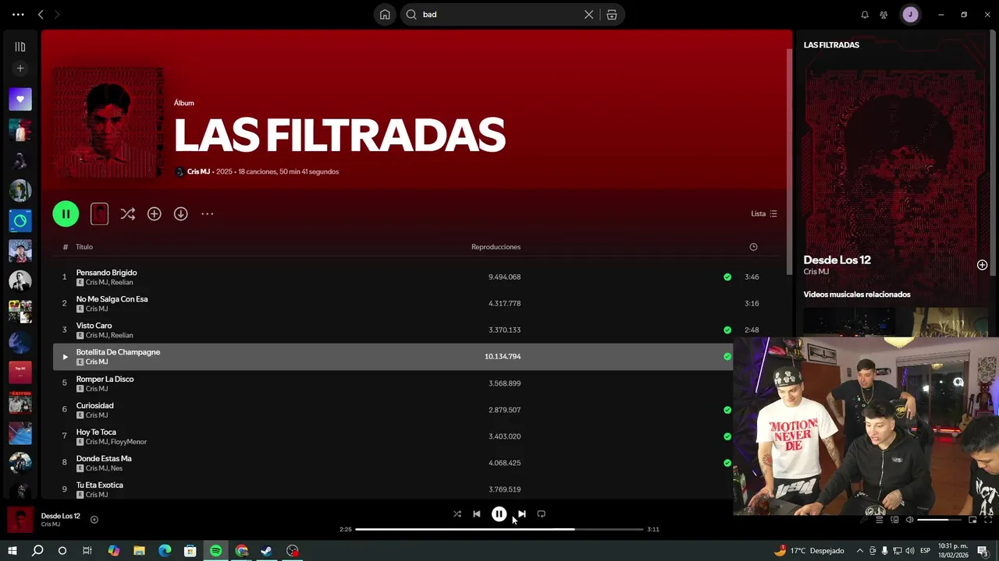Click Spotify icon in the taskbar
The image size is (999, 561).
coord(215,551)
